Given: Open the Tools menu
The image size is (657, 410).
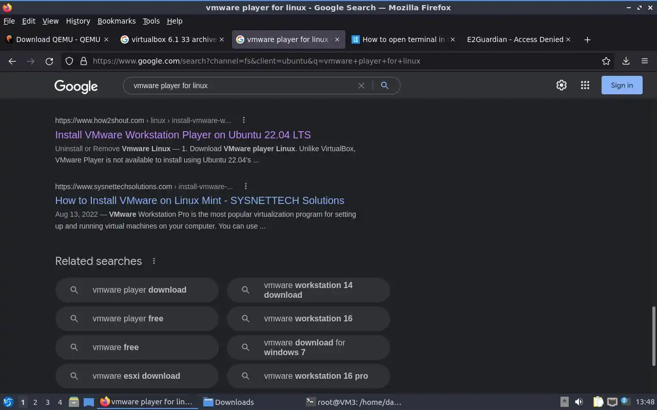Looking at the screenshot, I should tap(151, 21).
